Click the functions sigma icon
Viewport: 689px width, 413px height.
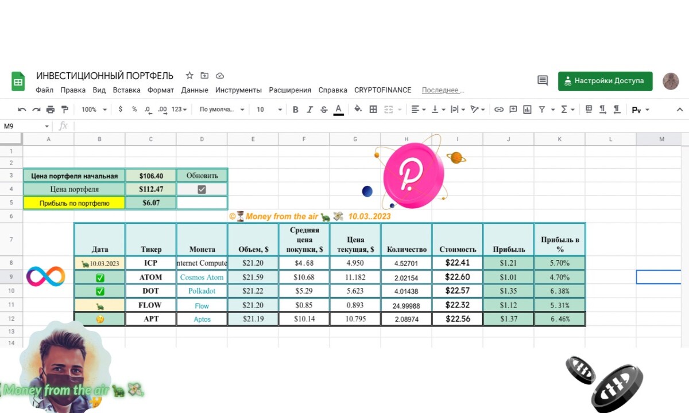tap(564, 110)
